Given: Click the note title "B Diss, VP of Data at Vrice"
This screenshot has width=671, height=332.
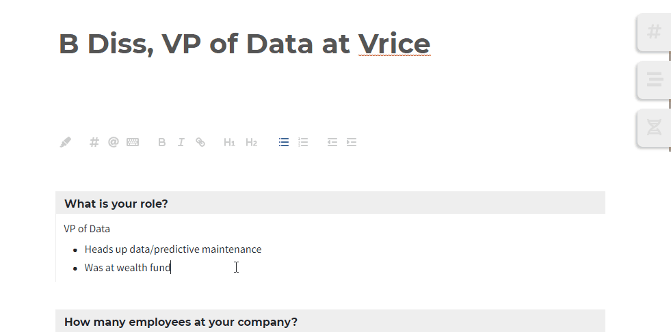Looking at the screenshot, I should click(x=244, y=44).
